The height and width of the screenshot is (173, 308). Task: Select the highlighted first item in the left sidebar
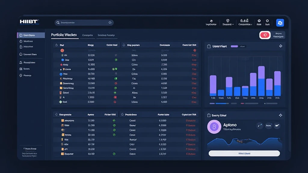[x=30, y=35]
